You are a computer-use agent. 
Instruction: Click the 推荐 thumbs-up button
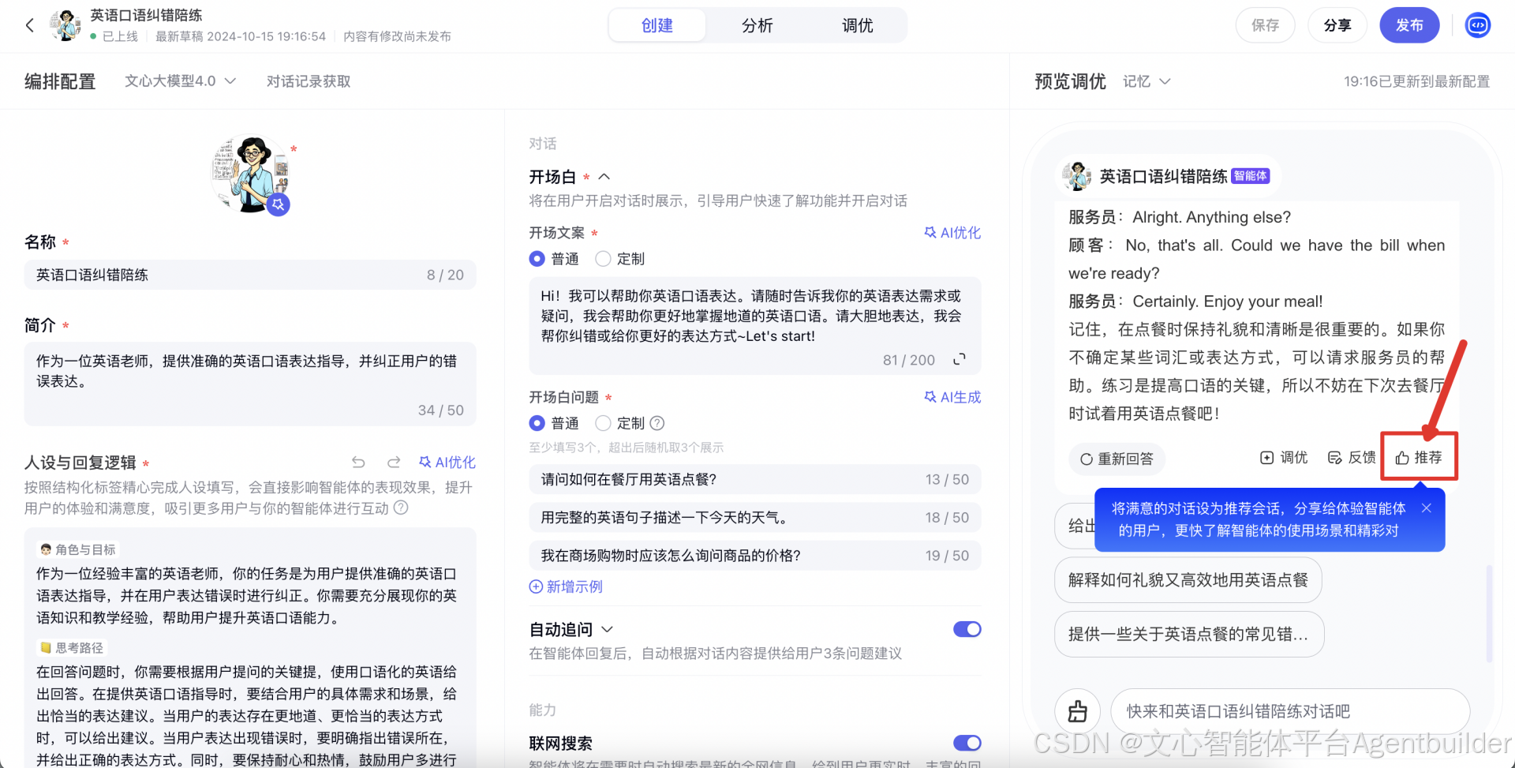1419,458
